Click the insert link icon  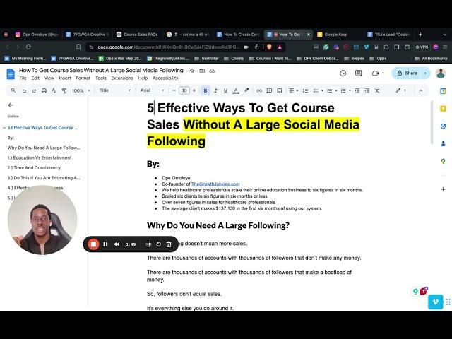(259, 90)
